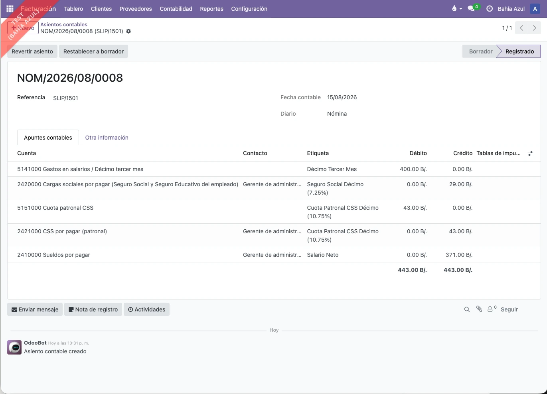Open the Tablero menu

pyautogui.click(x=73, y=9)
